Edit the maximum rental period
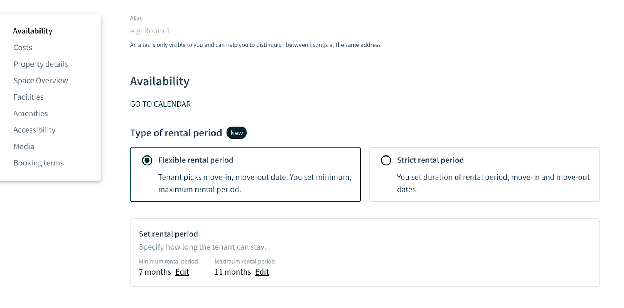The height and width of the screenshot is (308, 624). click(x=262, y=272)
